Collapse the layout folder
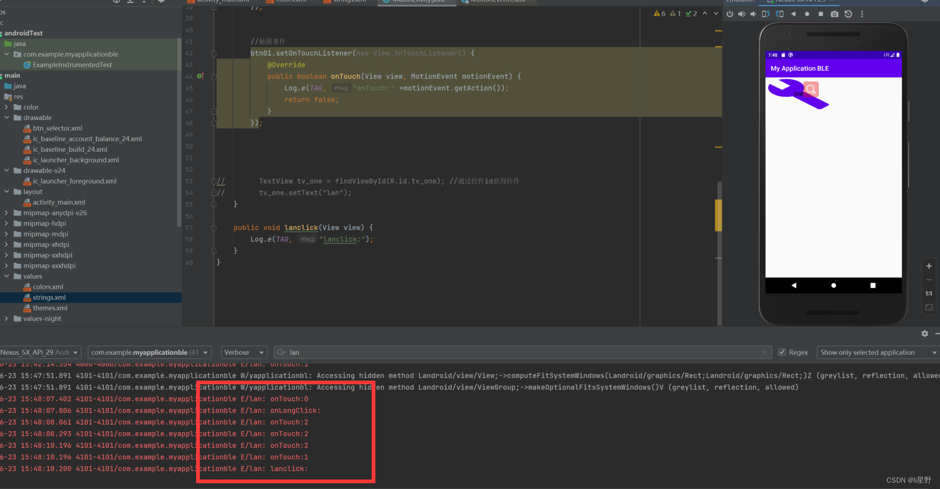This screenshot has width=940, height=489. tap(7, 191)
